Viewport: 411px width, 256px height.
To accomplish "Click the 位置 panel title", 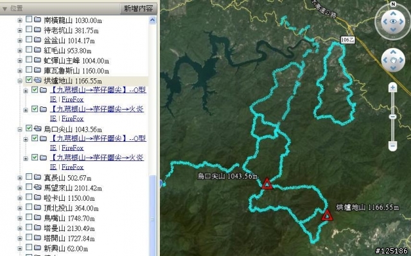I will [16, 8].
